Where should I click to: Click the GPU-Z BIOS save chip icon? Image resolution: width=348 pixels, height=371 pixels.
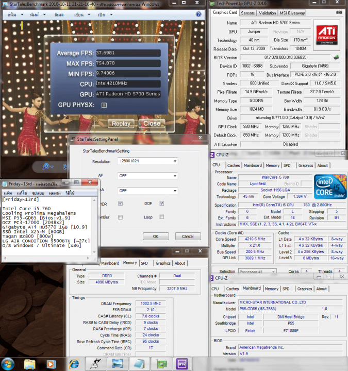pyautogui.click(x=336, y=57)
